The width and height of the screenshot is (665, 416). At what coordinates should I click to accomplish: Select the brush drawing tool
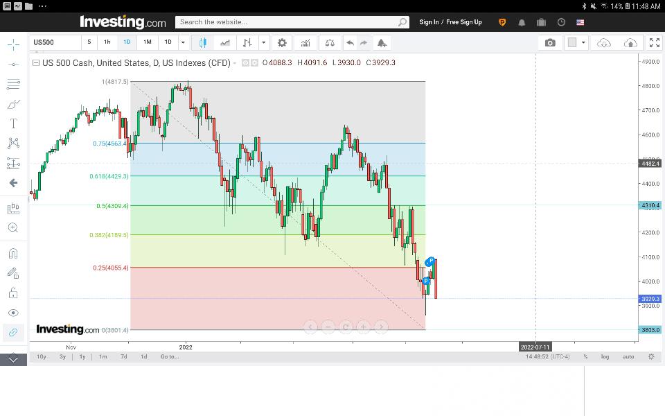click(13, 104)
